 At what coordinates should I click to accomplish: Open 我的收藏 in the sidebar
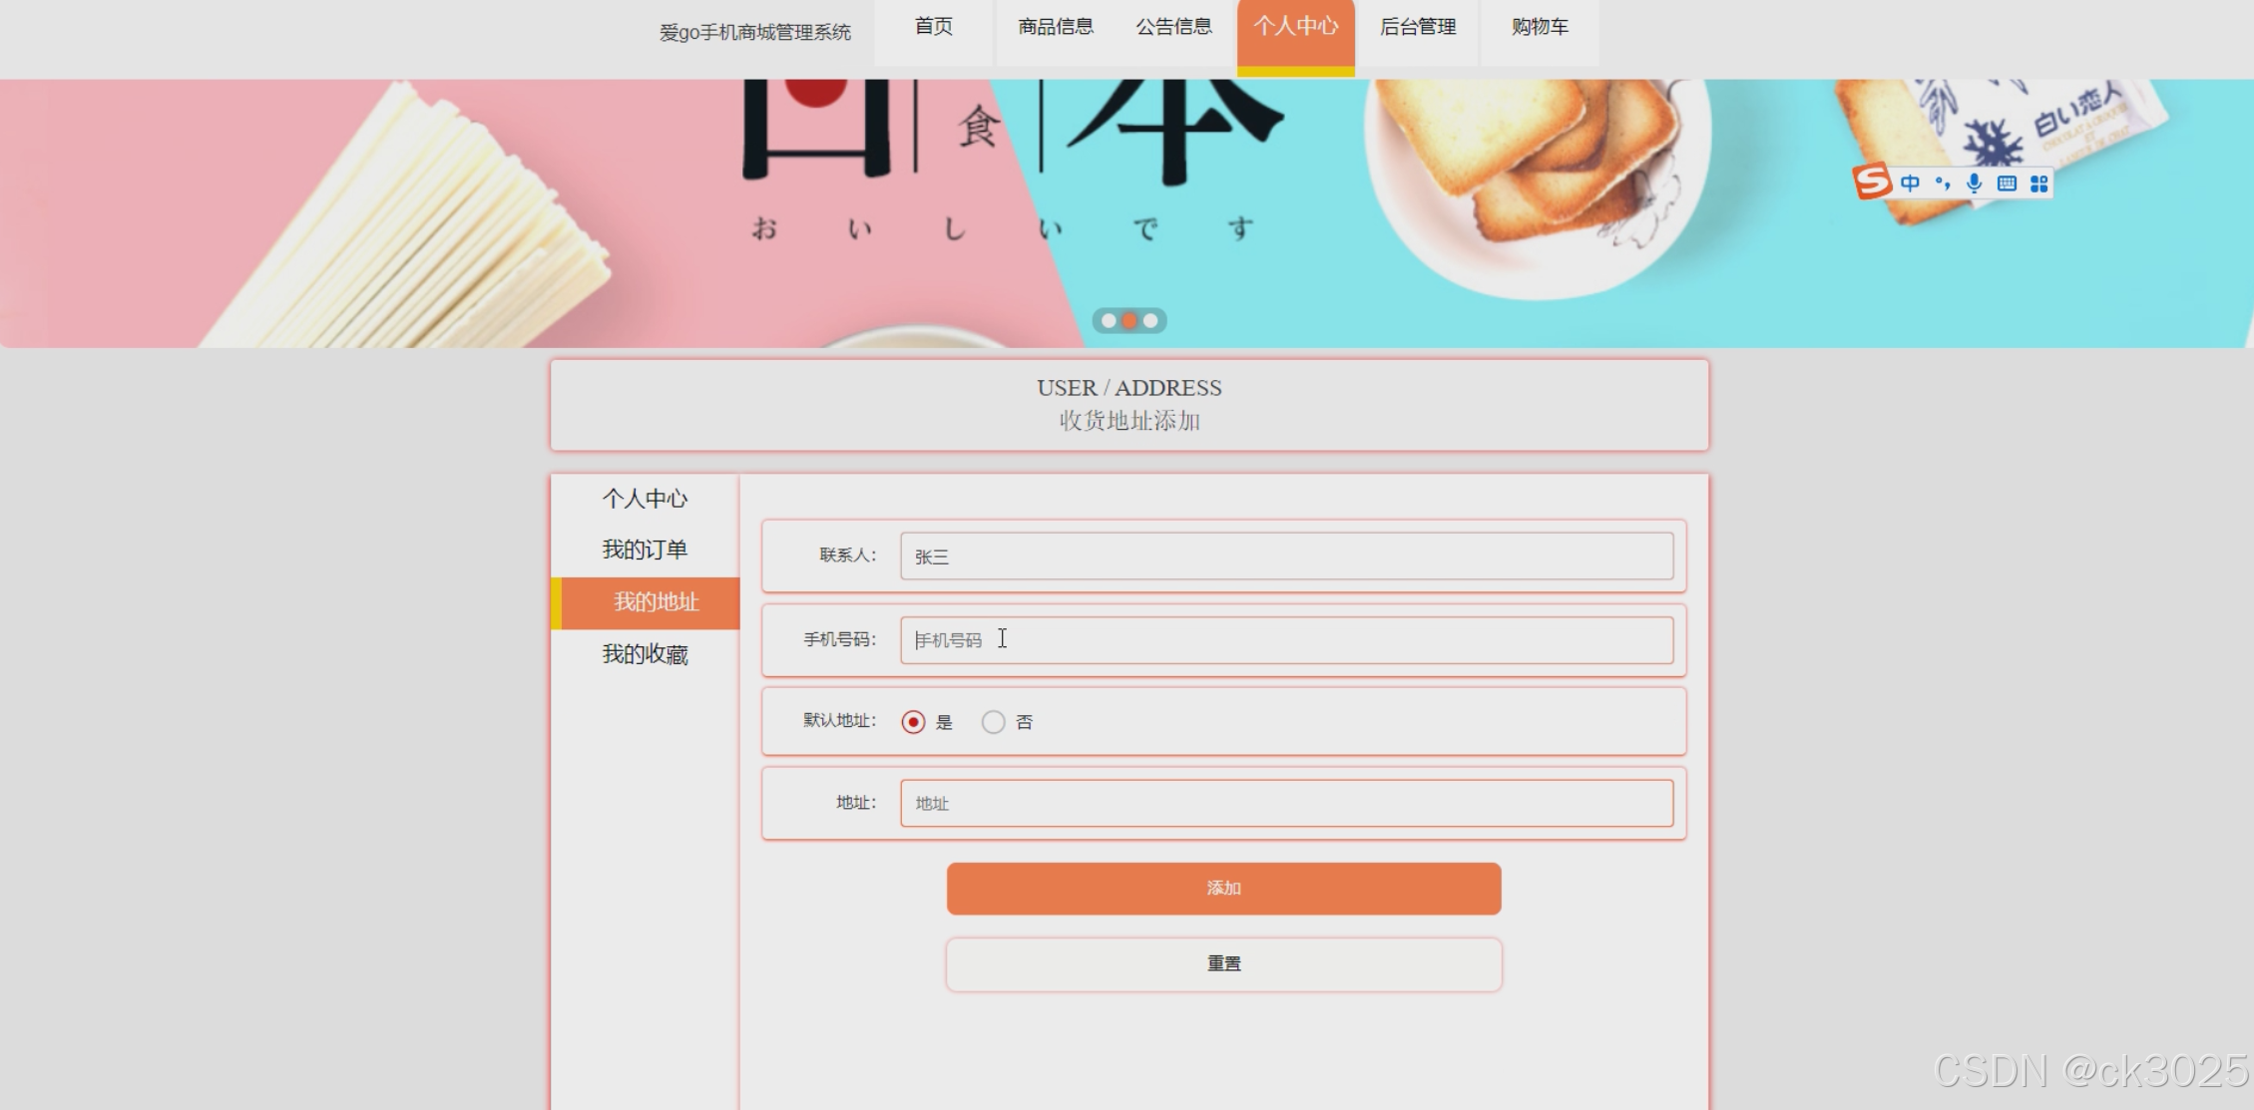click(645, 654)
